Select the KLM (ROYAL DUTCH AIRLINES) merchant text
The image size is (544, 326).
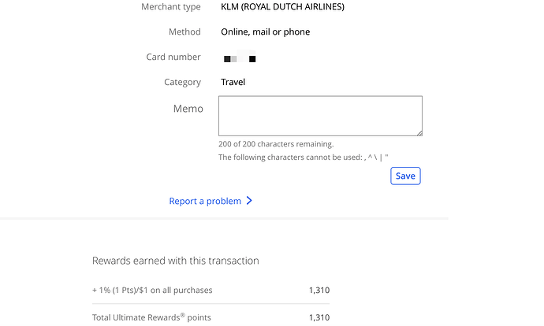pos(282,7)
